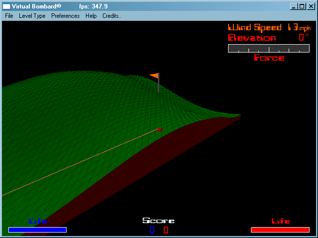Click the blue player score digit
Image resolution: width=318 pixels, height=238 pixels.
[x=152, y=230]
